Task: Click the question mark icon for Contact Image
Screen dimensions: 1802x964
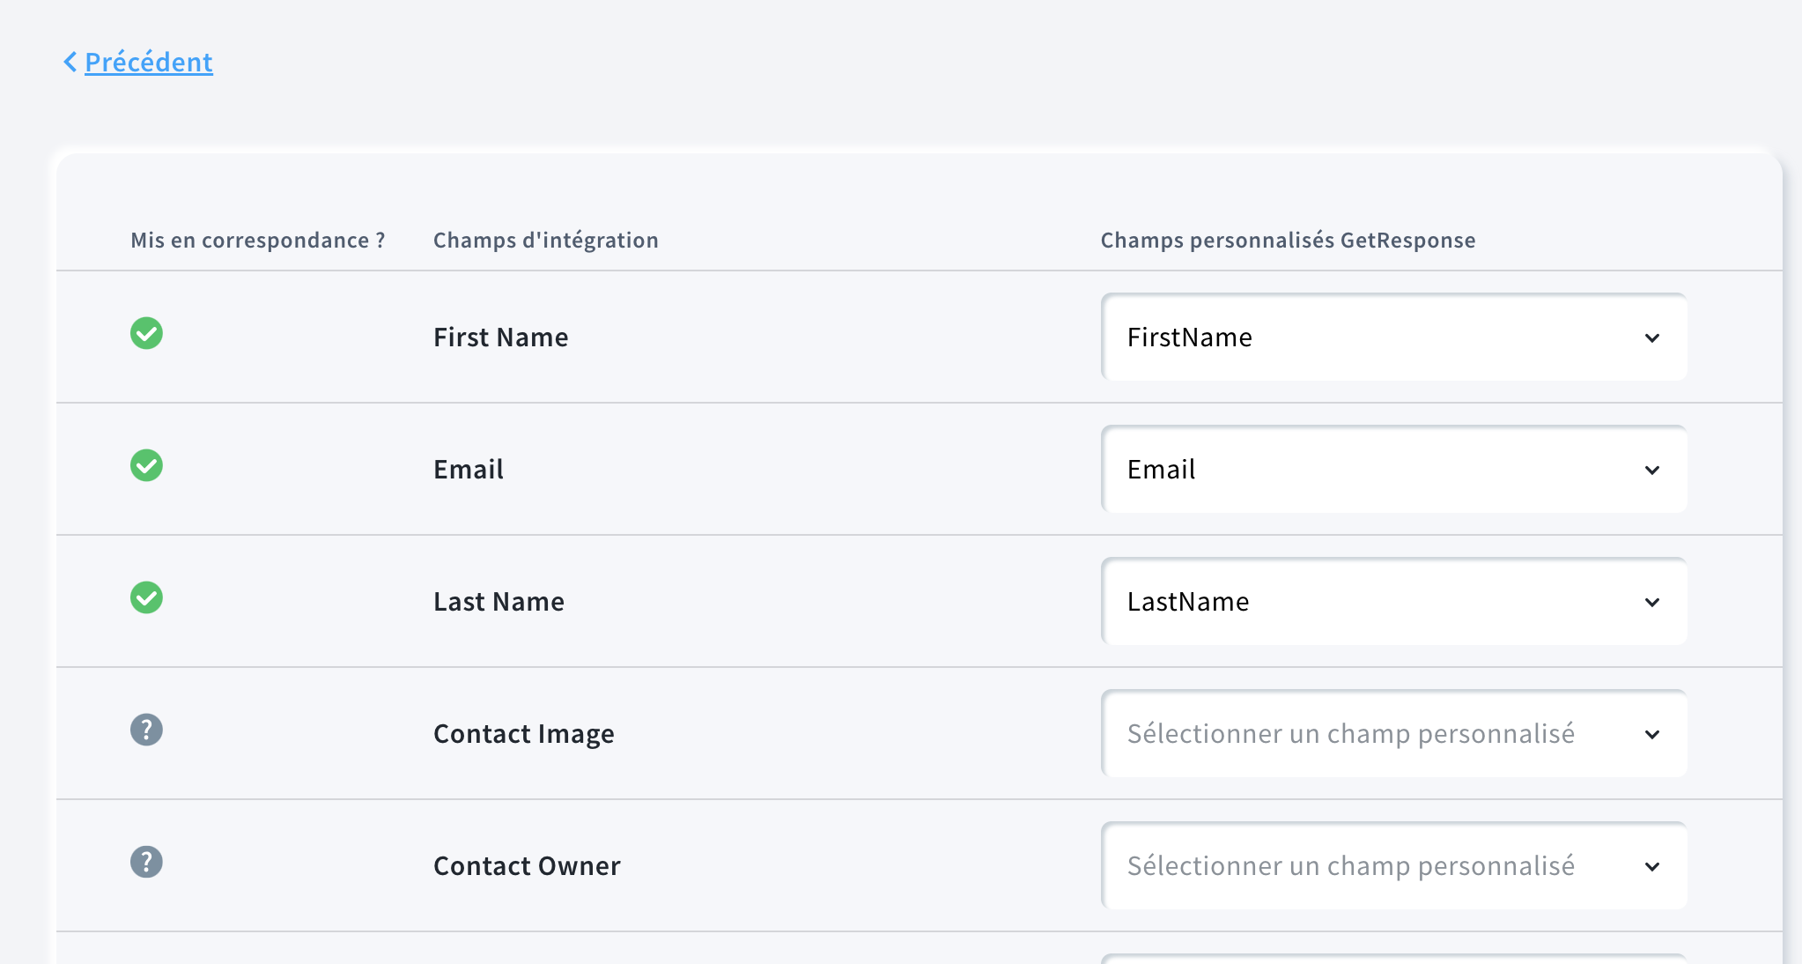Action: click(x=147, y=730)
